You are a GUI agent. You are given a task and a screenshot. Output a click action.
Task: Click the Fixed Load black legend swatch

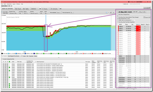(x=2, y=54)
